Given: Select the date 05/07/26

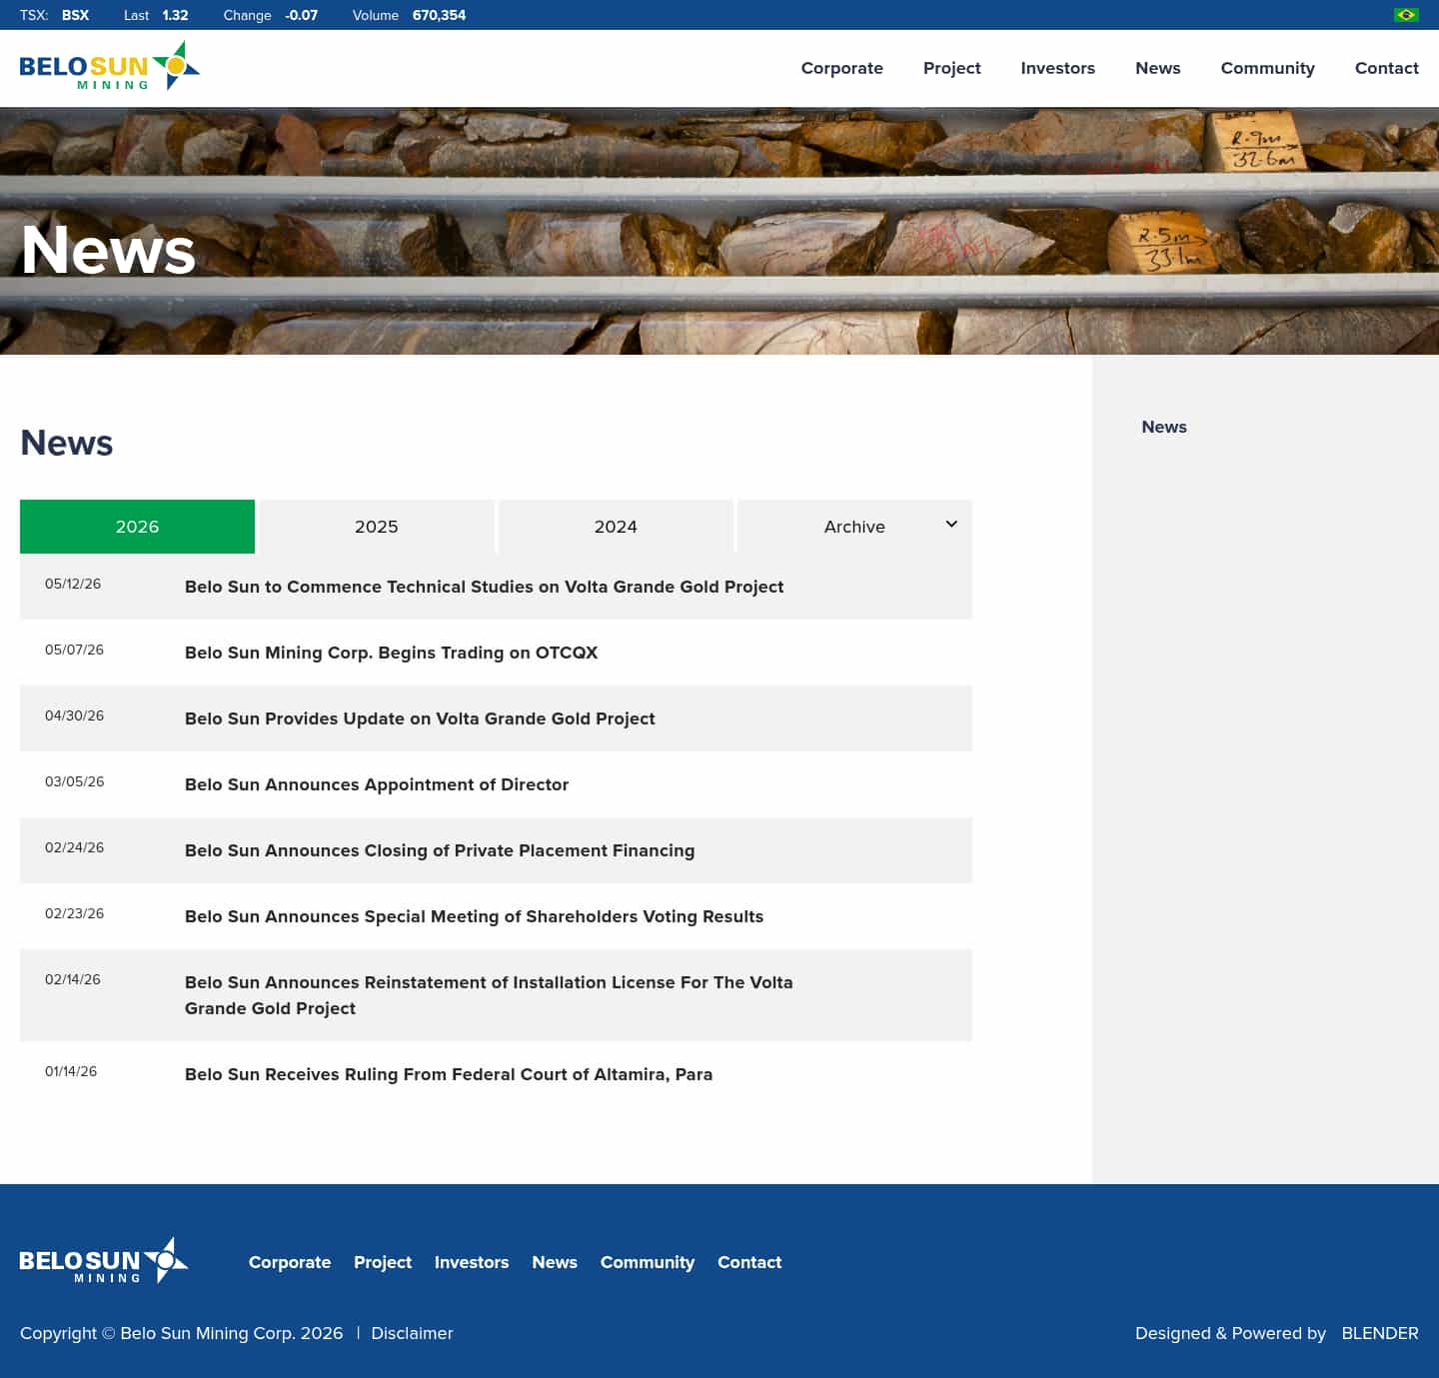Looking at the screenshot, I should click(x=74, y=650).
